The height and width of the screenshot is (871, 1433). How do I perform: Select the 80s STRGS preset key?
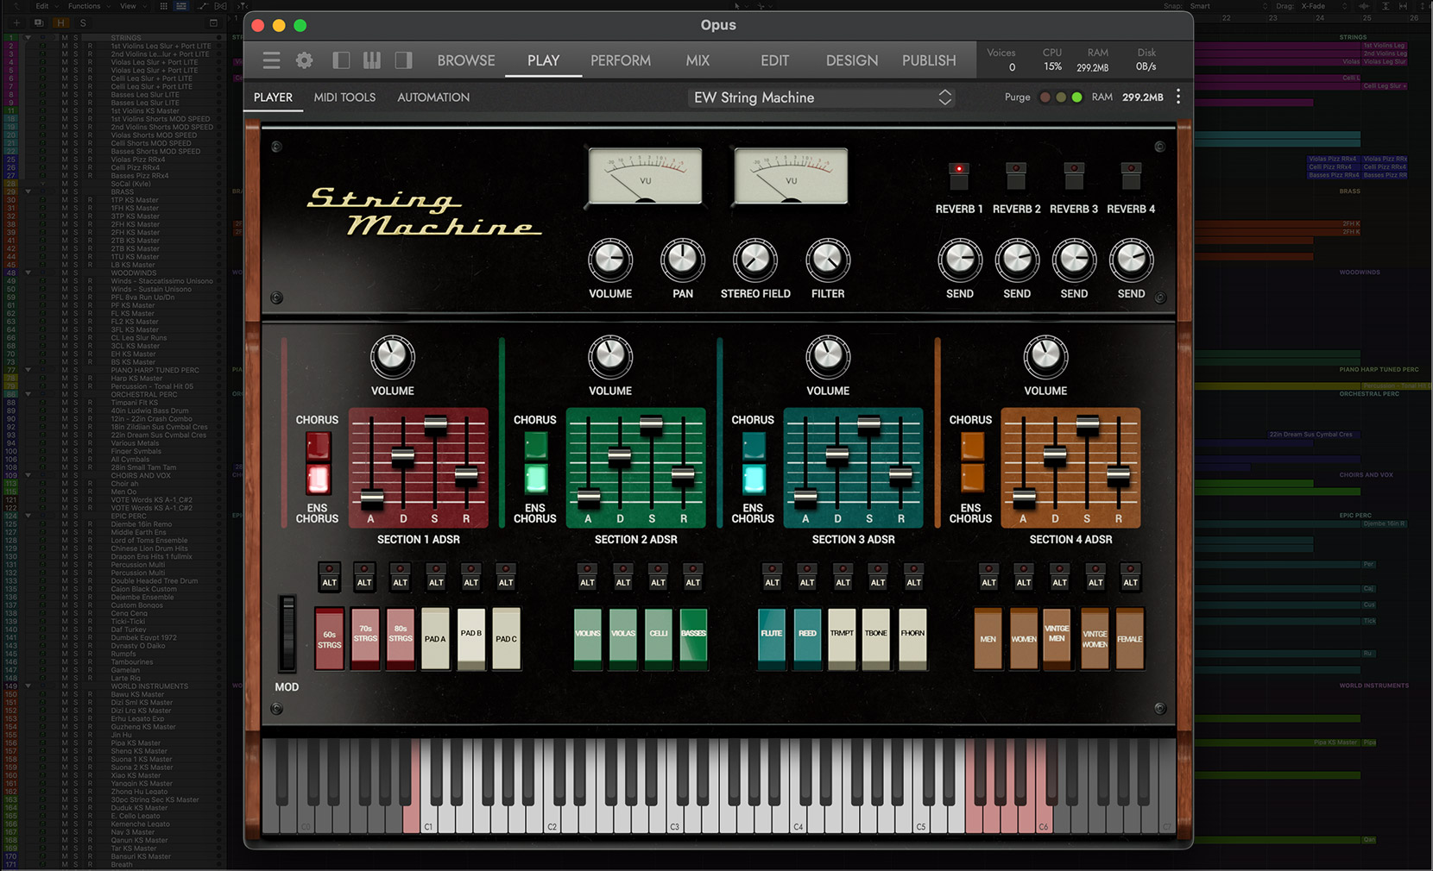(400, 638)
